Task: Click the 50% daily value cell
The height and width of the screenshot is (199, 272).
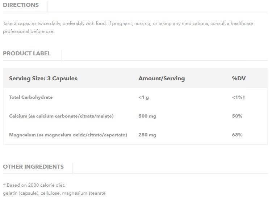Action: [x=237, y=116]
